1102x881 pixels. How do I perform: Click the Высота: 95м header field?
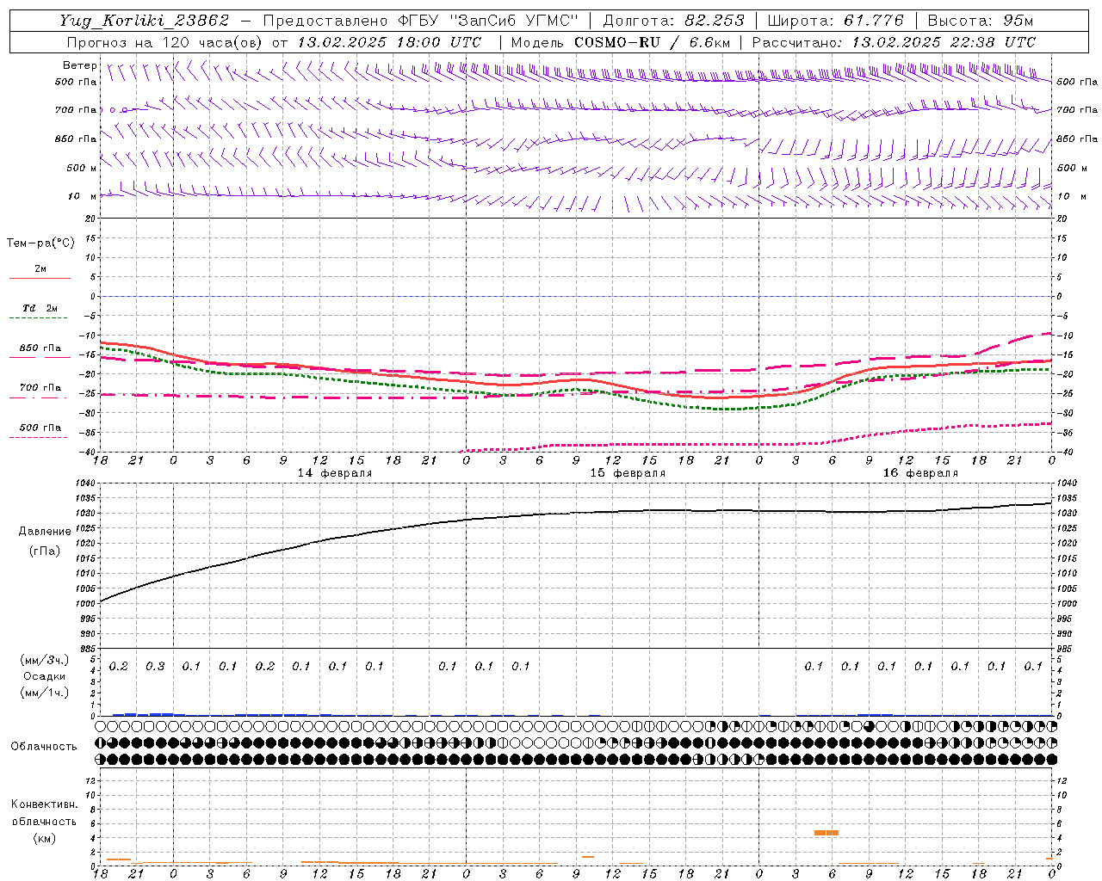click(980, 21)
